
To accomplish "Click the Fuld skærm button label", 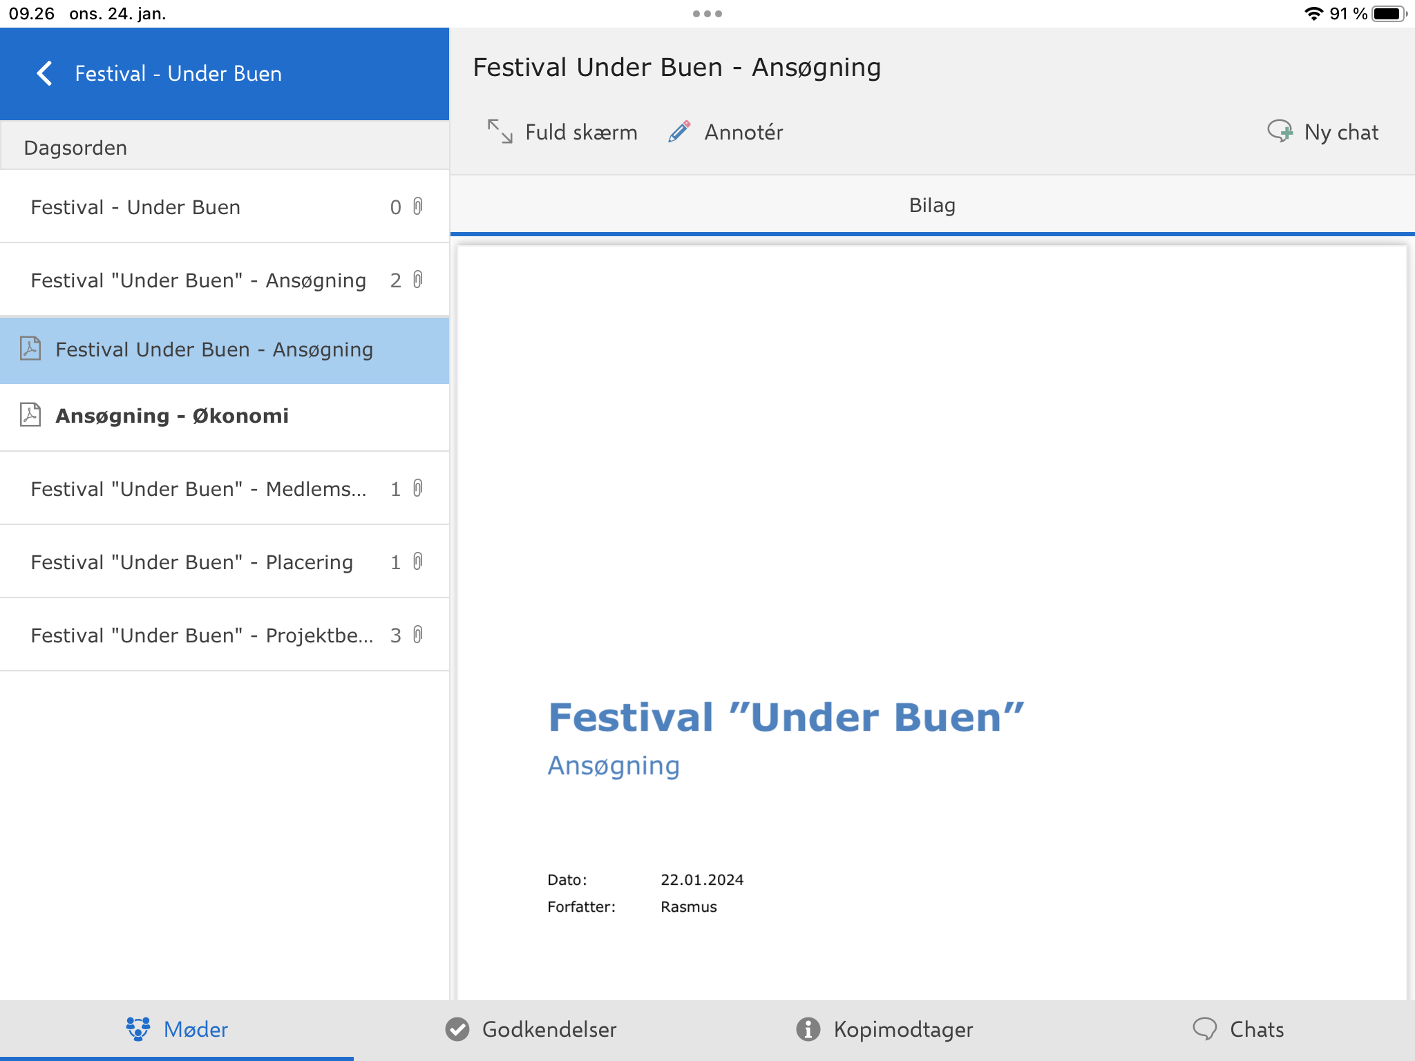I will (581, 132).
